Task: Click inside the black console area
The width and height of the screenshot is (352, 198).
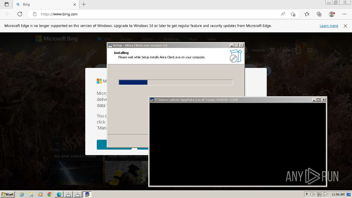Action: coord(238,144)
